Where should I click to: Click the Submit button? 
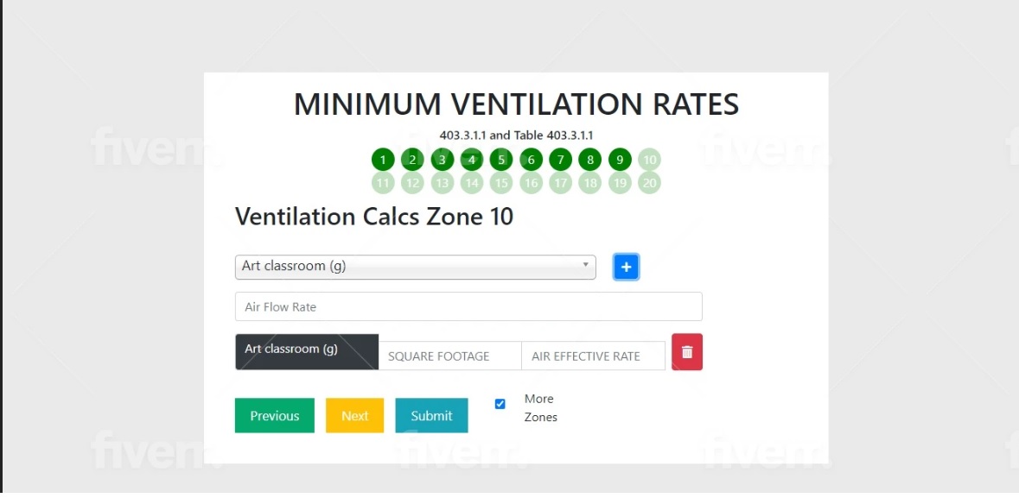click(x=431, y=415)
